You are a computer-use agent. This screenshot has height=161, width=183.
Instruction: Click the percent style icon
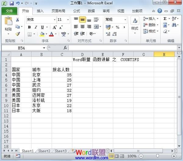tap(117, 27)
